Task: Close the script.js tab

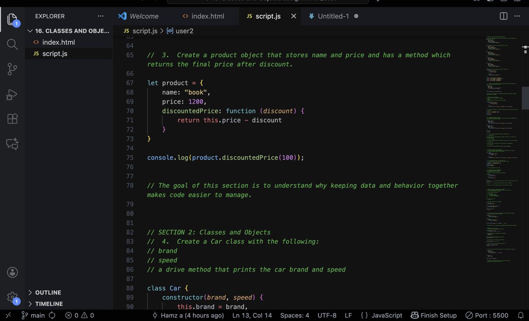Action: (x=294, y=16)
